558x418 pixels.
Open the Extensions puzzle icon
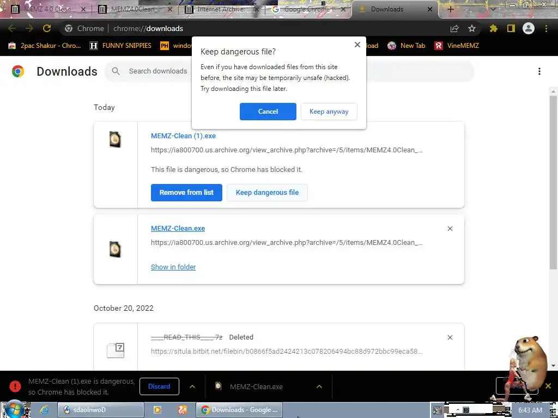[494, 28]
